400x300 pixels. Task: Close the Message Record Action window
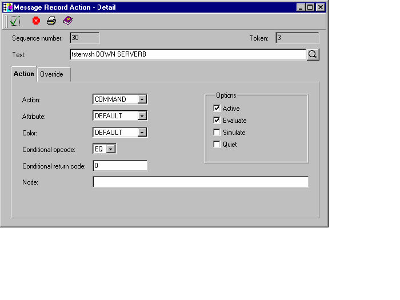[x=320, y=7]
